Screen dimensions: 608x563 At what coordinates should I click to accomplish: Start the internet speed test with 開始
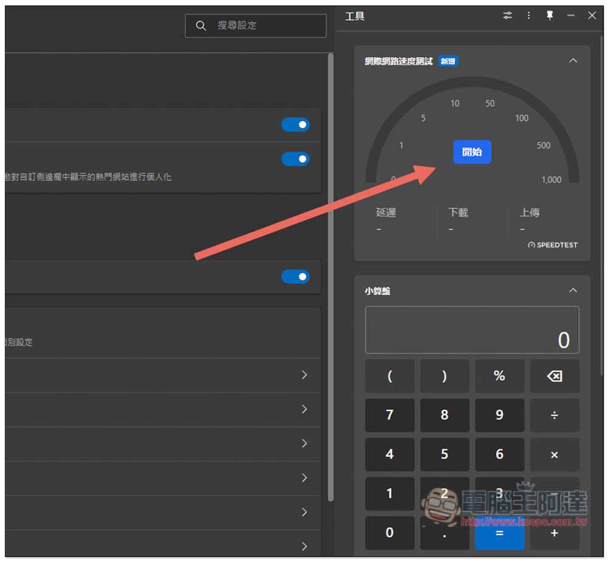tap(472, 151)
